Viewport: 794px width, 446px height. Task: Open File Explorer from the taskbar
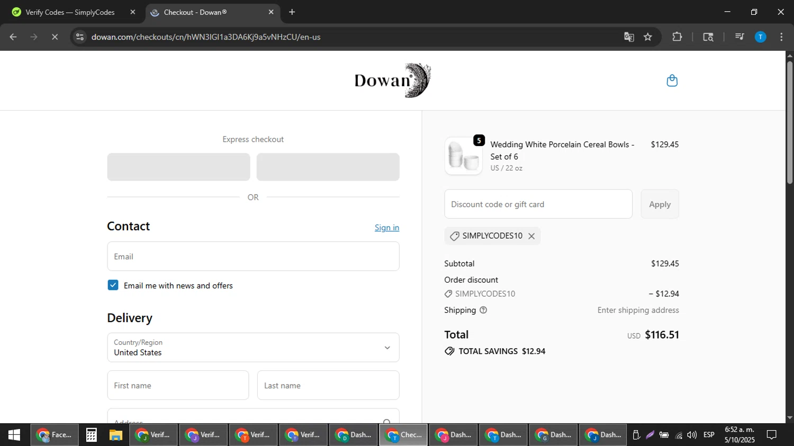115,435
